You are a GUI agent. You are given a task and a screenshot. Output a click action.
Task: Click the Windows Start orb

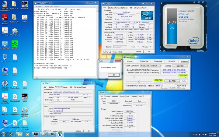[3, 134]
